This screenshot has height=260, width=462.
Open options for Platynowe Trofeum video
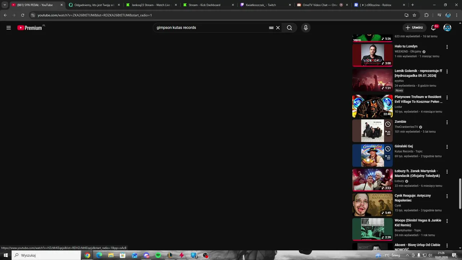coord(447,97)
